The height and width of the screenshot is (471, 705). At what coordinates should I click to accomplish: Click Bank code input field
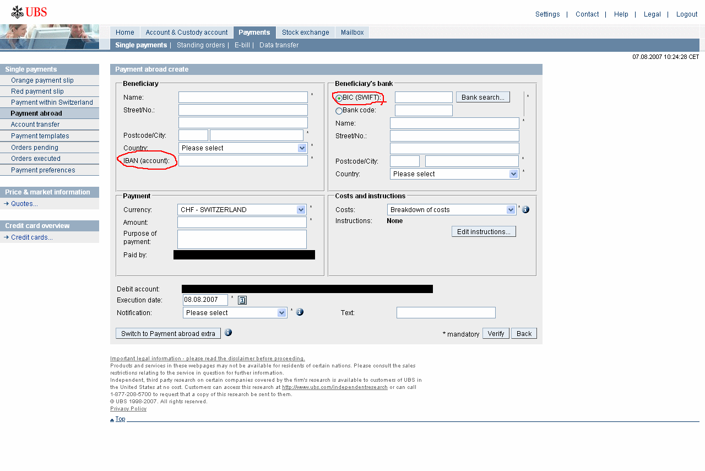click(424, 110)
